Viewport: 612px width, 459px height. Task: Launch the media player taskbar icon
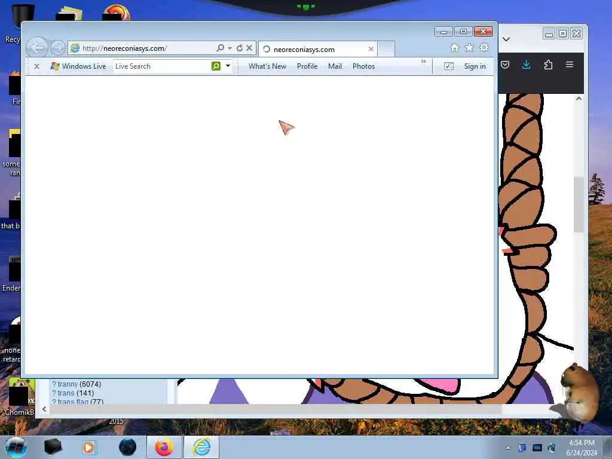[89, 447]
